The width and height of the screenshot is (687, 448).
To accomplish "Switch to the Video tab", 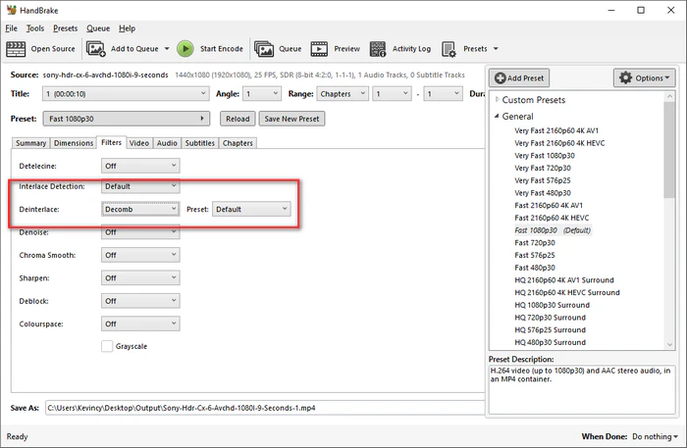I will [x=139, y=143].
